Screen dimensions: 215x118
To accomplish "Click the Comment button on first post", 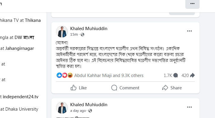I will 125,88.
